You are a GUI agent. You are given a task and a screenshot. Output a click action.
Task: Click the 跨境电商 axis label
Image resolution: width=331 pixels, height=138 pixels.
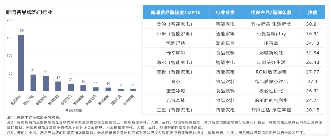click(x=91, y=100)
